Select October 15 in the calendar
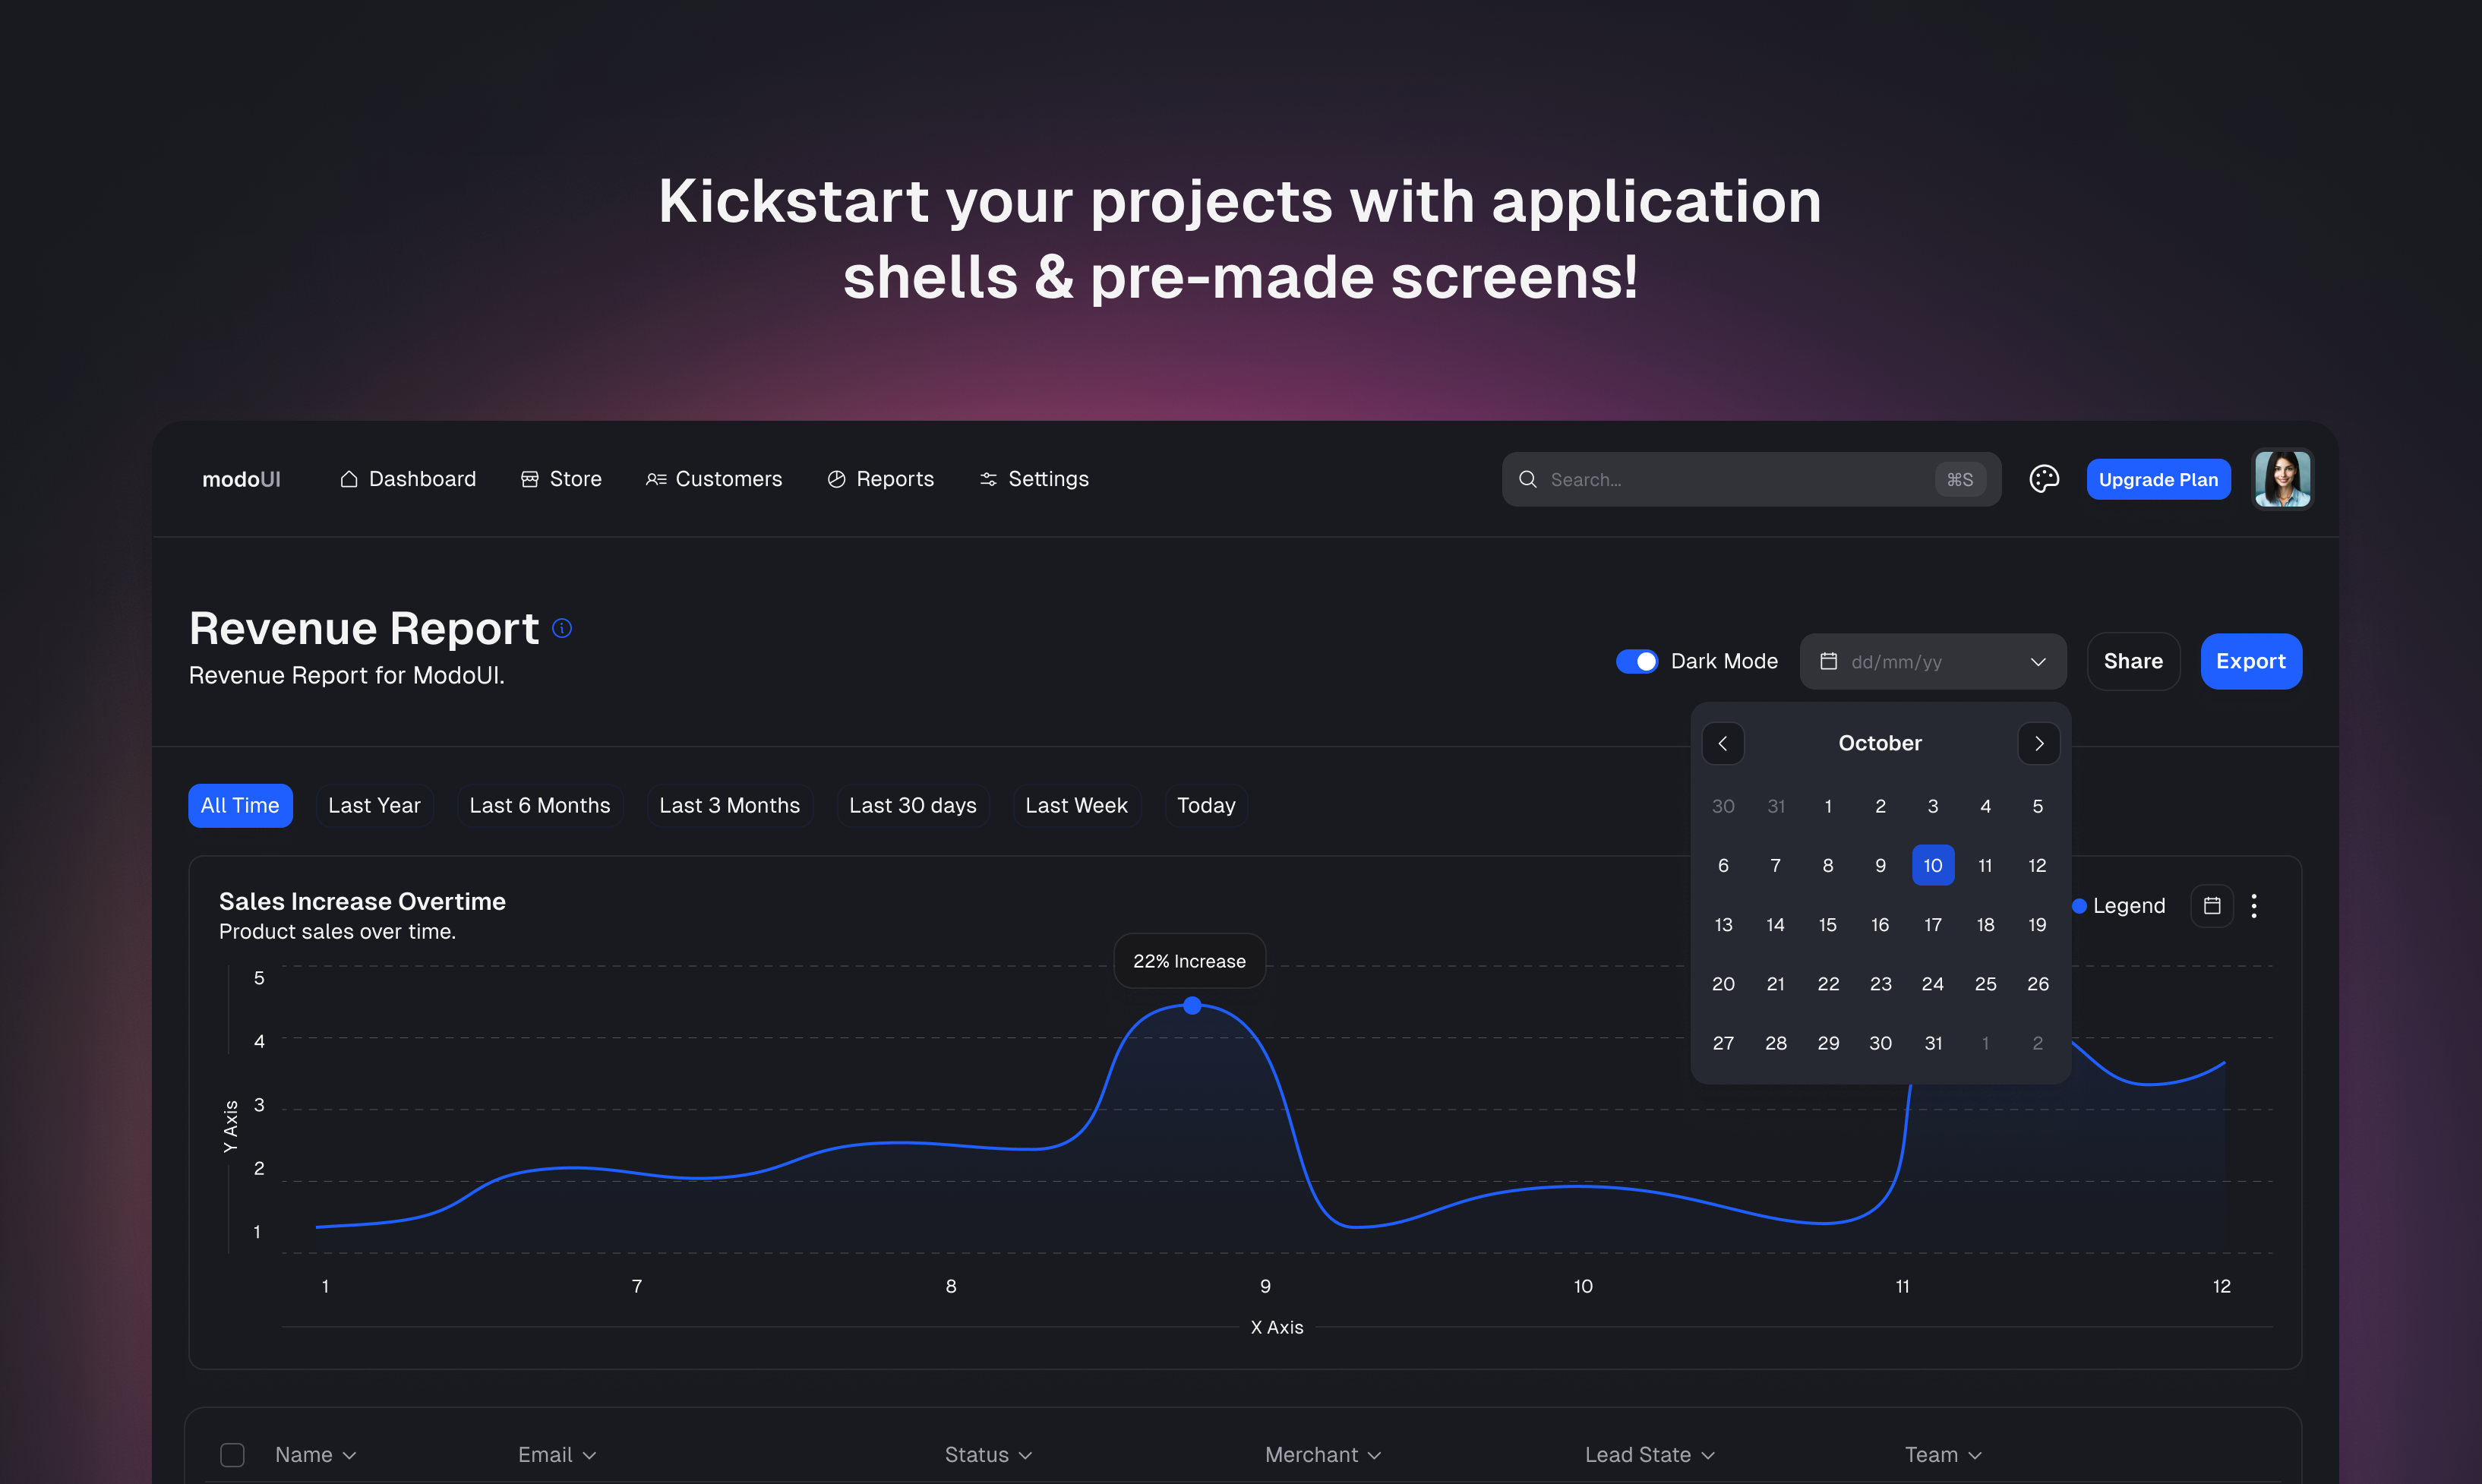2482x1484 pixels. (x=1828, y=924)
